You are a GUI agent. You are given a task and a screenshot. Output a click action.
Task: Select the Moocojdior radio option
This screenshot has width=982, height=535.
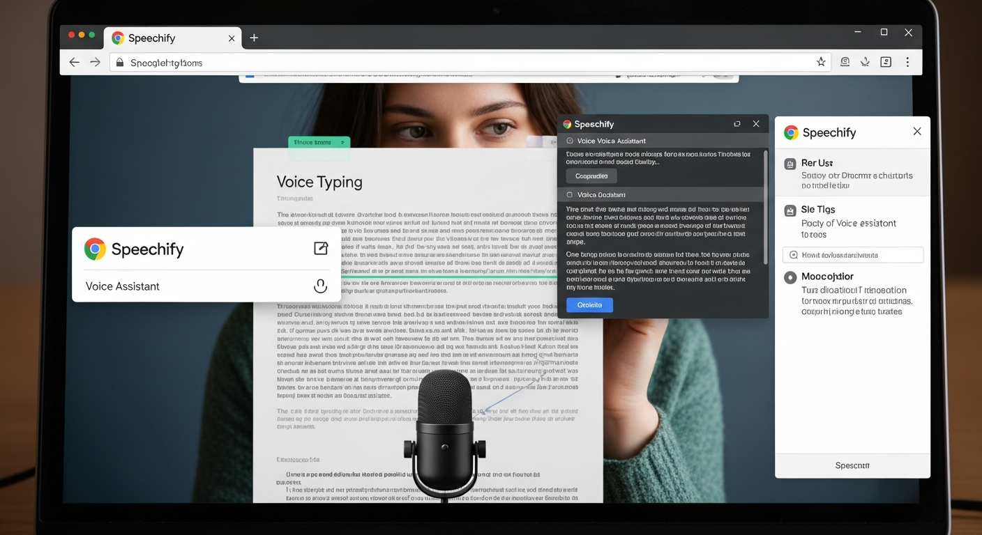tap(790, 277)
